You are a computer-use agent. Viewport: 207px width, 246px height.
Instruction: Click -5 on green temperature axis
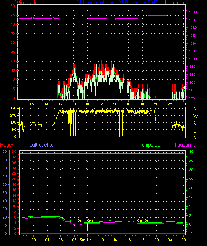[x=191, y=234]
